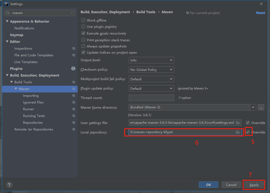Open Live Templates settings
This screenshot has width=270, height=193.
pyautogui.click(x=26, y=62)
